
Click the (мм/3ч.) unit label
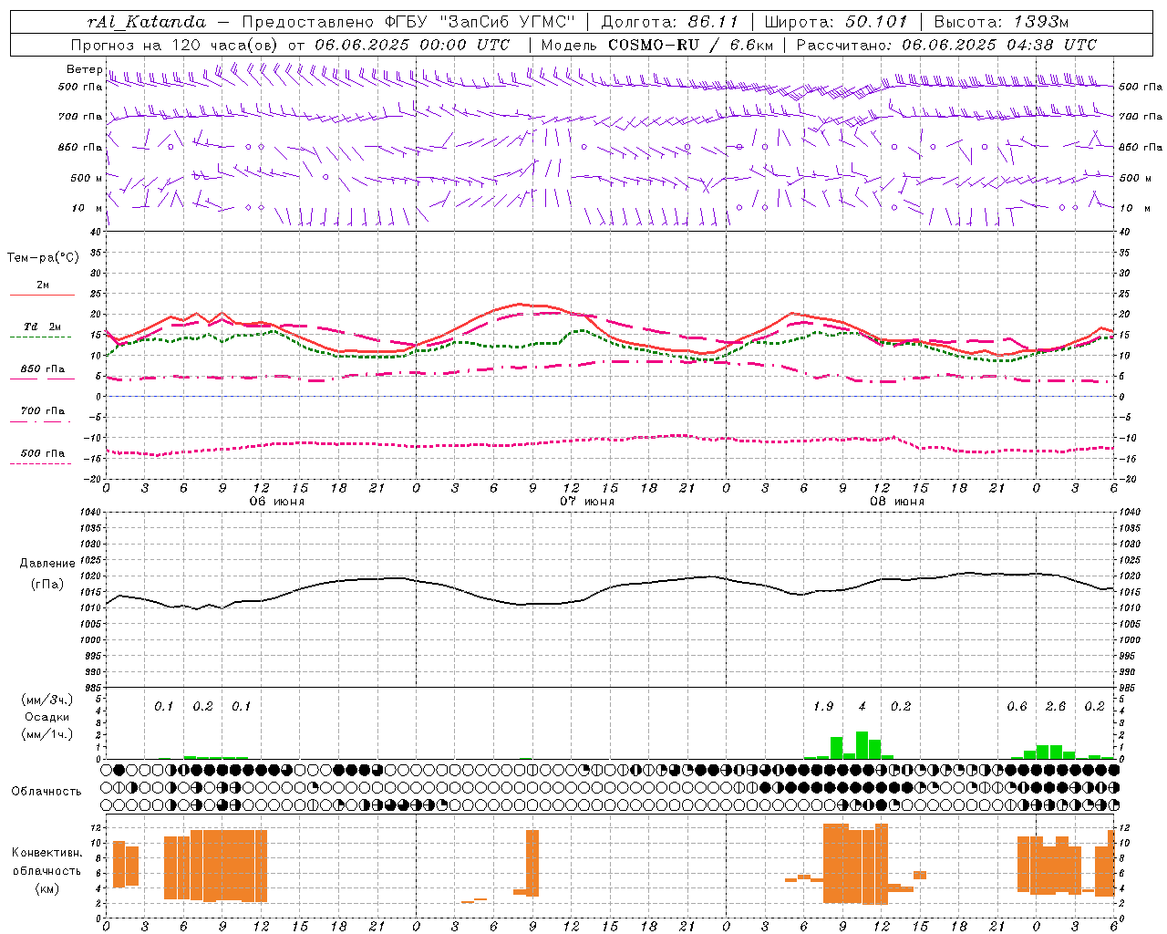pyautogui.click(x=47, y=700)
